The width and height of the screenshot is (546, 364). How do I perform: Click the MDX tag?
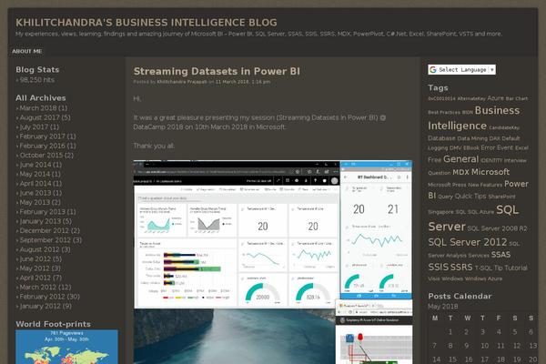click(x=461, y=172)
